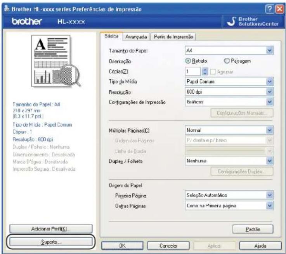The width and height of the screenshot is (286, 254).
Task: Select the Paisagem orientation radio button
Action: point(227,61)
